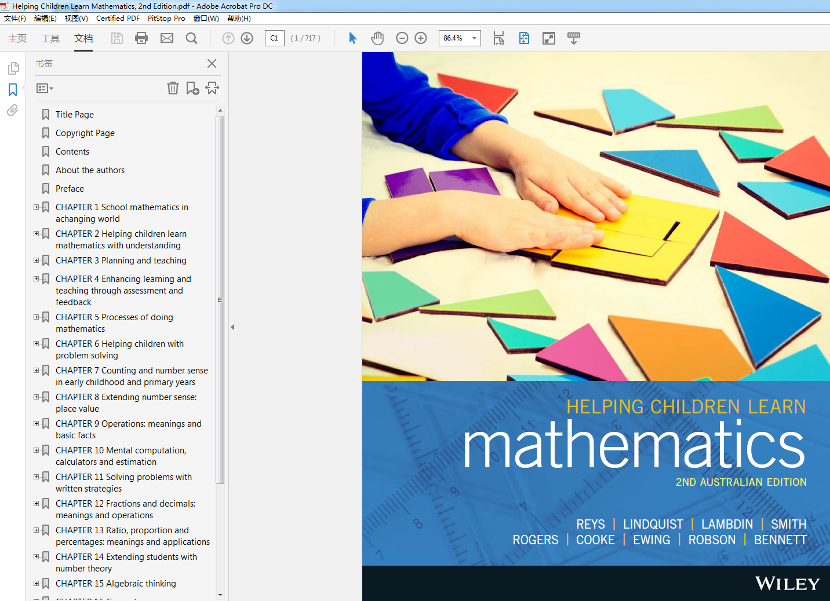Open About the authors bookmark
Viewport: 830px width, 601px height.
click(90, 170)
